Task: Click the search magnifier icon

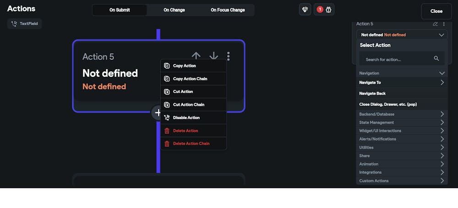Action: [436, 59]
